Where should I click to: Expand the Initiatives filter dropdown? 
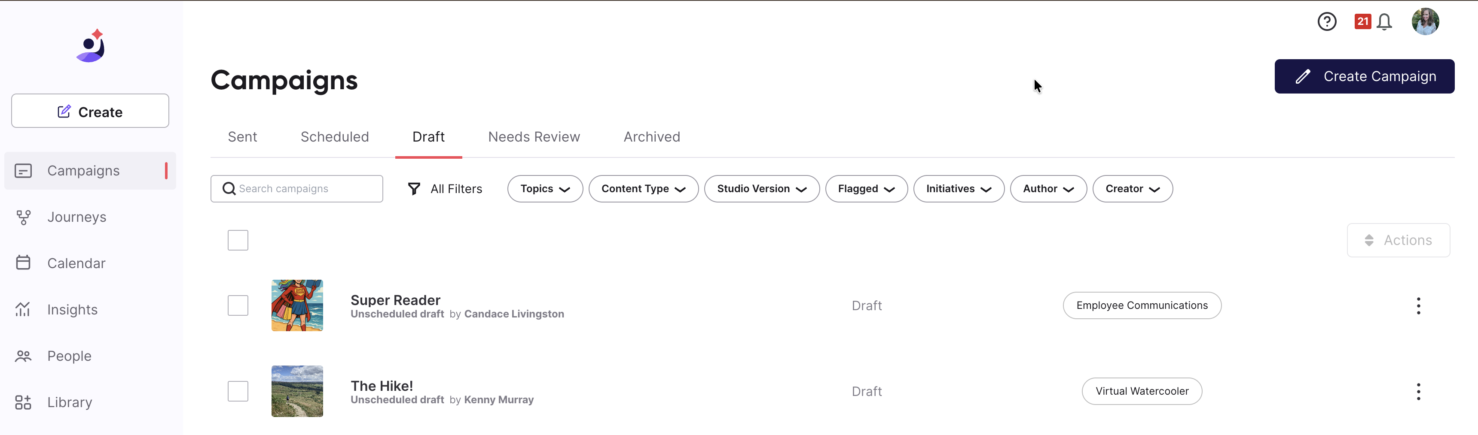(959, 189)
